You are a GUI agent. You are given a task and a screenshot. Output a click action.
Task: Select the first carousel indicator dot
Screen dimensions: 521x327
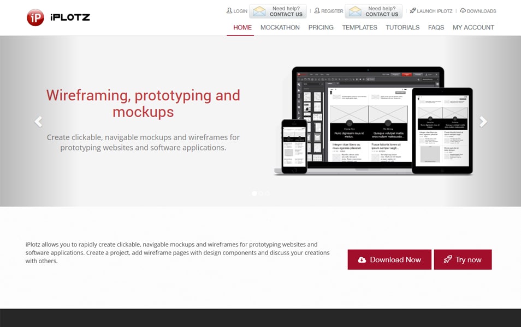click(x=254, y=193)
